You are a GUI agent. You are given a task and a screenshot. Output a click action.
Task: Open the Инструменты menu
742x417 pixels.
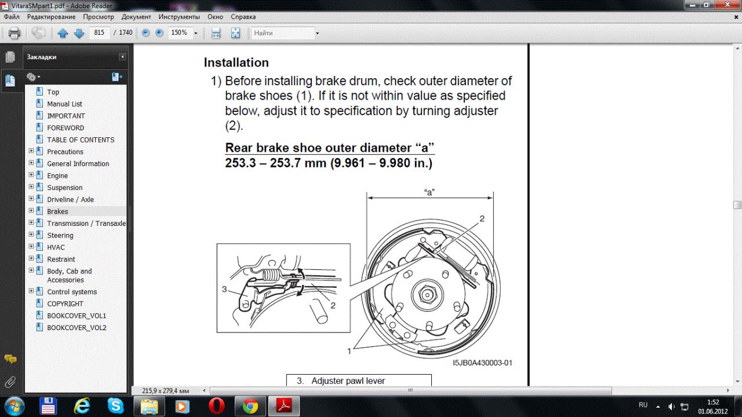coord(179,17)
